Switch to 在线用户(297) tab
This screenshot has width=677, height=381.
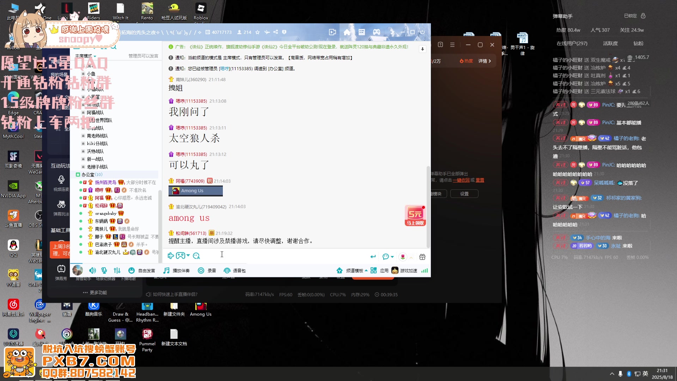point(572,43)
